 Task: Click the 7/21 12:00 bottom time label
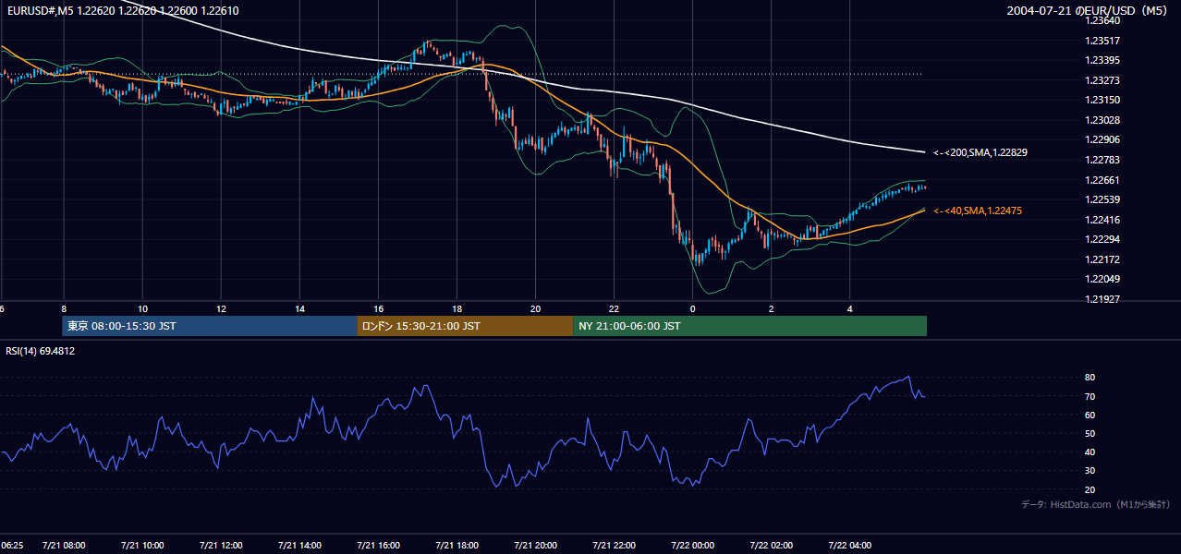tap(221, 546)
